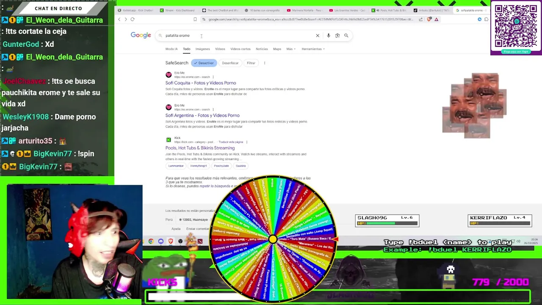Submit the search with the magnifier icon
The width and height of the screenshot is (542, 305).
346,36
